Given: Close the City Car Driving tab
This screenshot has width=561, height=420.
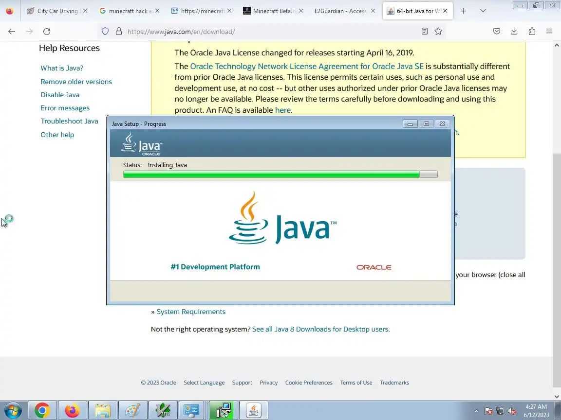Looking at the screenshot, I should pos(85,11).
